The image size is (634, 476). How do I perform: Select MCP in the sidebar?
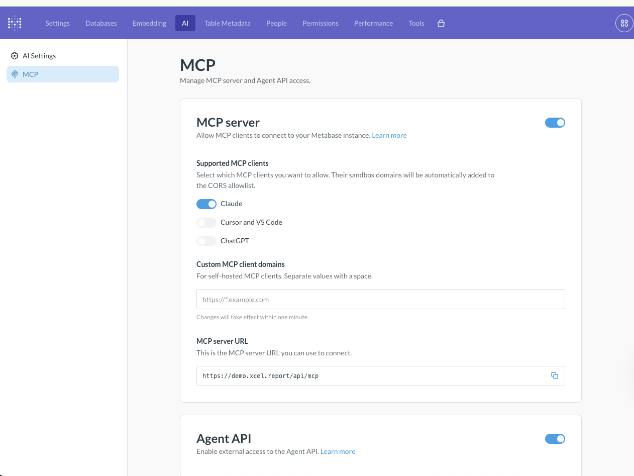[63, 74]
